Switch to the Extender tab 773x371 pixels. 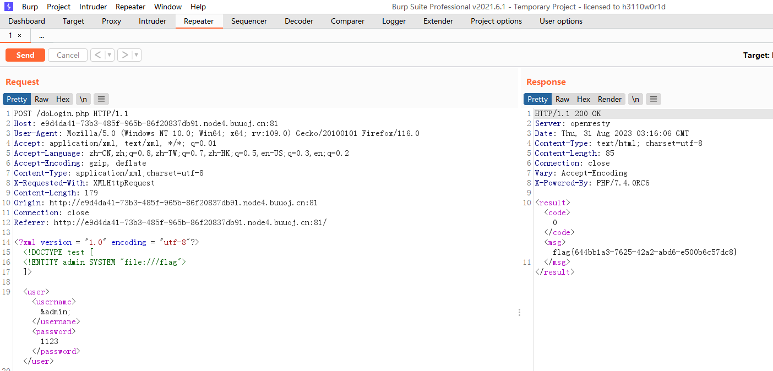click(x=438, y=21)
